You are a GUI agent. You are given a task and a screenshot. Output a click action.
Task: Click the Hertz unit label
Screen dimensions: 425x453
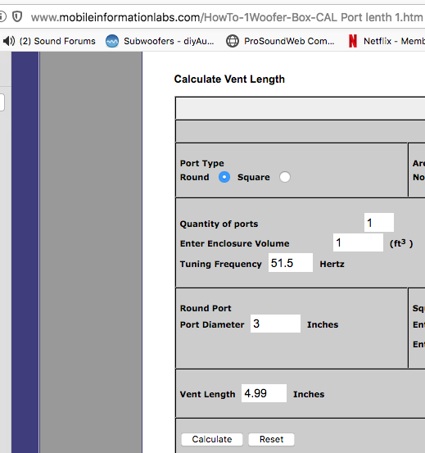tap(332, 264)
